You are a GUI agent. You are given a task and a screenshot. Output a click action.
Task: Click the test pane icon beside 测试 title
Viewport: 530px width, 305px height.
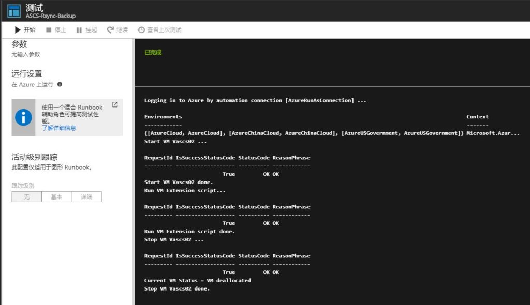pos(13,11)
